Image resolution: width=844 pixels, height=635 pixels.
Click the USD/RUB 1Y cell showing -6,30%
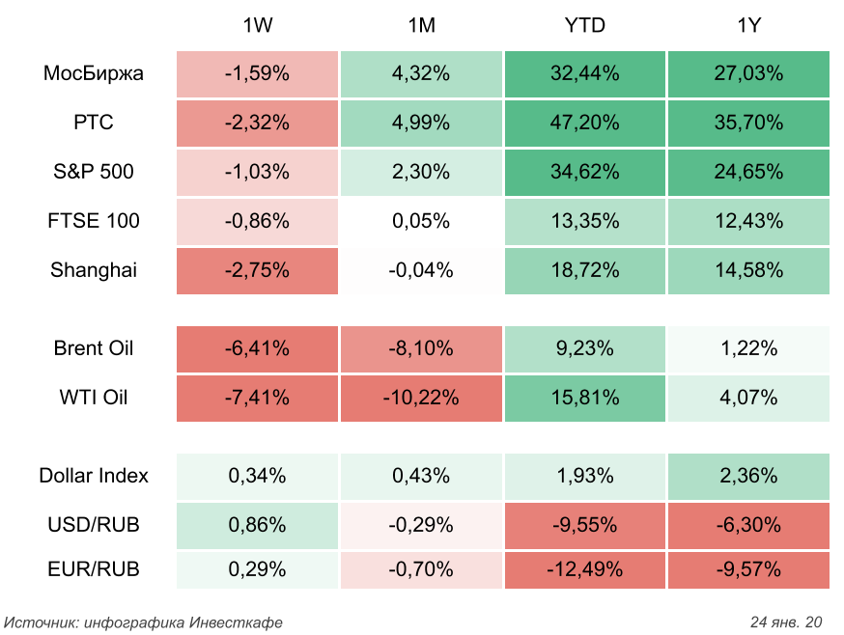748,525
